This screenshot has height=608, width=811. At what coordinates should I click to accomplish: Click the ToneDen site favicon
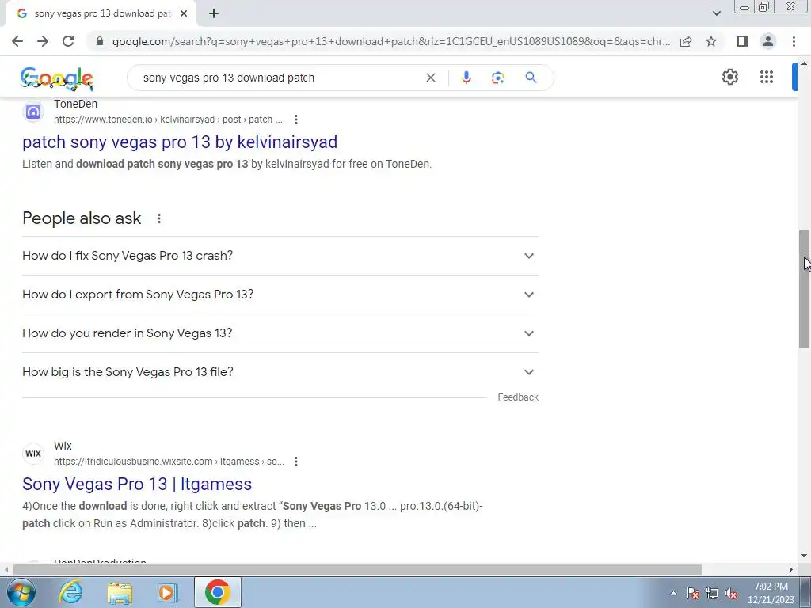tap(33, 111)
